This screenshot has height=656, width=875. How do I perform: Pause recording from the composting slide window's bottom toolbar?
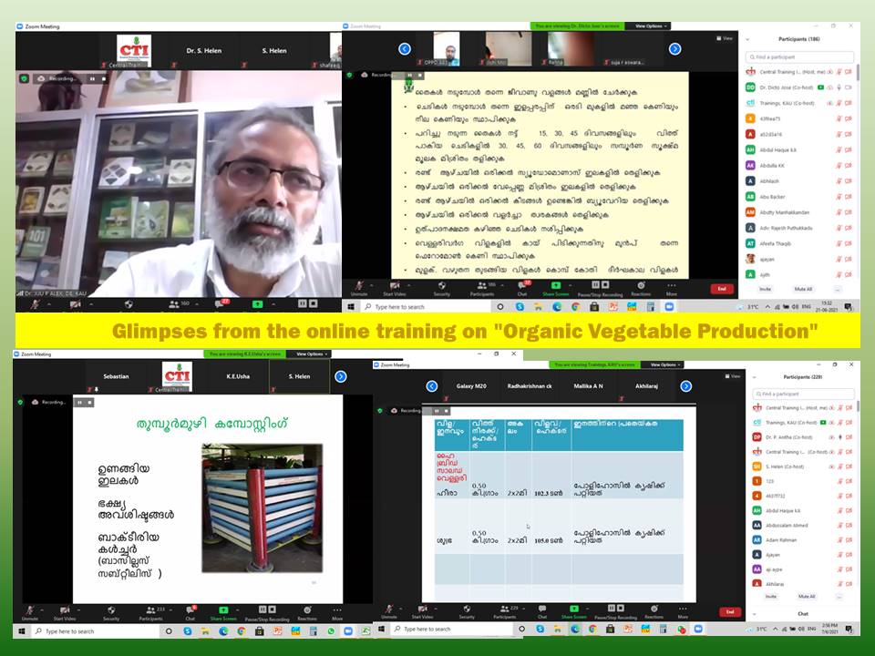coord(262,610)
